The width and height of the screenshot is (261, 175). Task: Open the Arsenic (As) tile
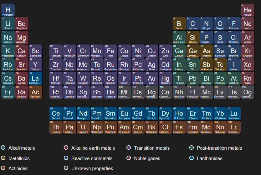[207, 51]
